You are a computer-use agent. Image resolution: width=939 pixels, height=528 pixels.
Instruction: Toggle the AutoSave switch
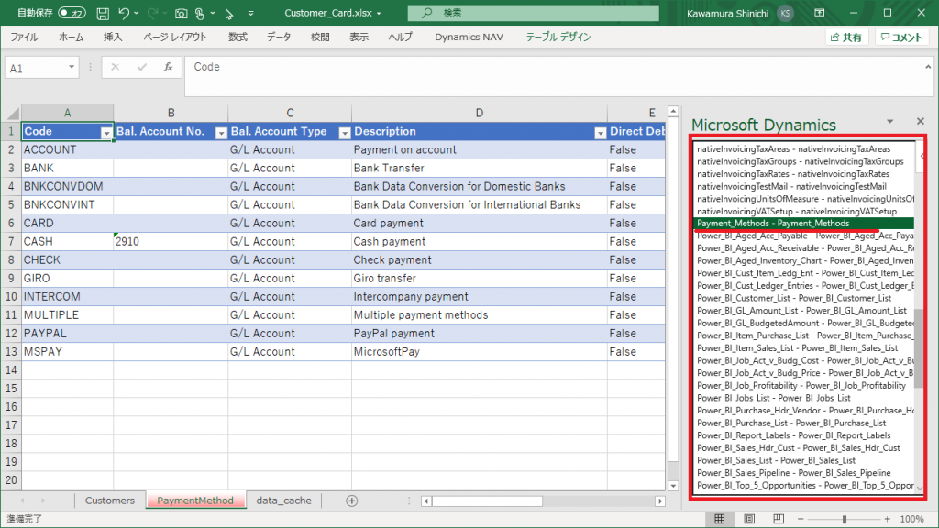72,13
